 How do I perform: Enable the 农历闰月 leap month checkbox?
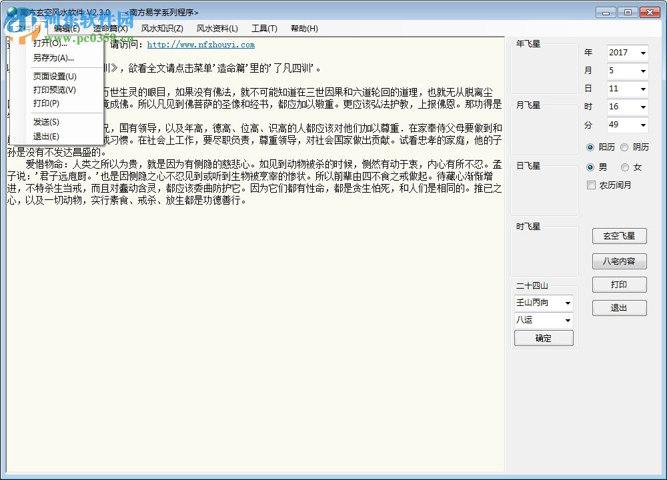591,185
